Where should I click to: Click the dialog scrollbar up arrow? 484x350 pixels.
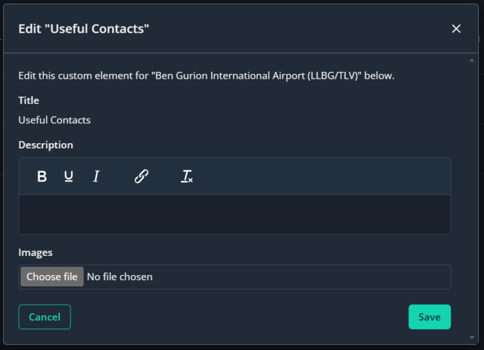[471, 61]
